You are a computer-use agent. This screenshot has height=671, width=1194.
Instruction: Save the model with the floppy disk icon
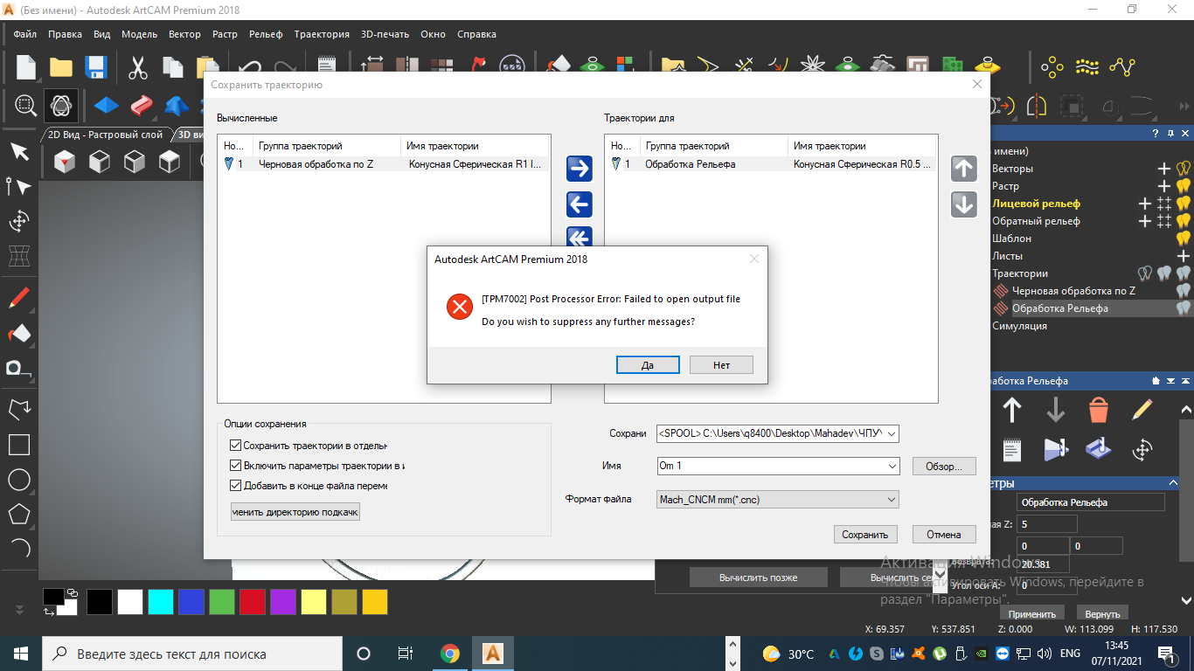pyautogui.click(x=95, y=67)
